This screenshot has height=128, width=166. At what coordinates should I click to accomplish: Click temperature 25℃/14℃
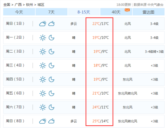click(x=101, y=121)
